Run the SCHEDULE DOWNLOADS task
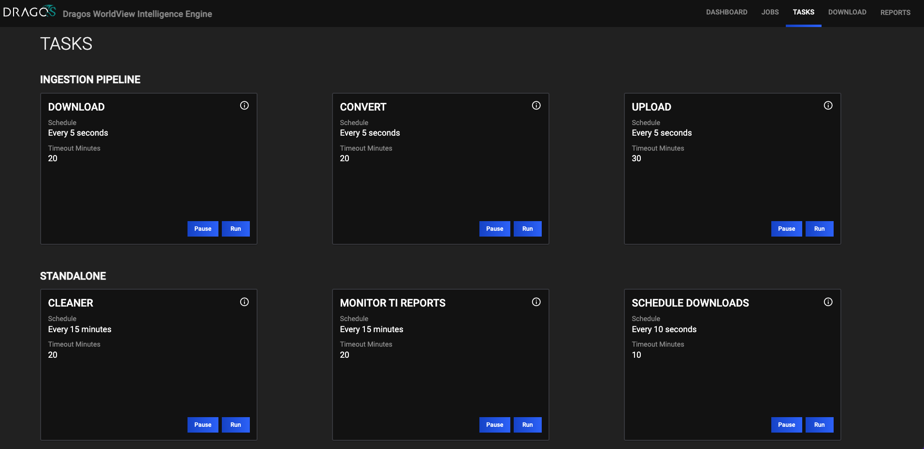The image size is (924, 449). (820, 425)
